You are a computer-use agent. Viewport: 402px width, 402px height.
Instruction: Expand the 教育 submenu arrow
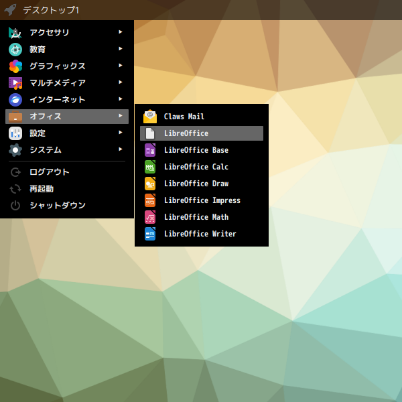(121, 48)
